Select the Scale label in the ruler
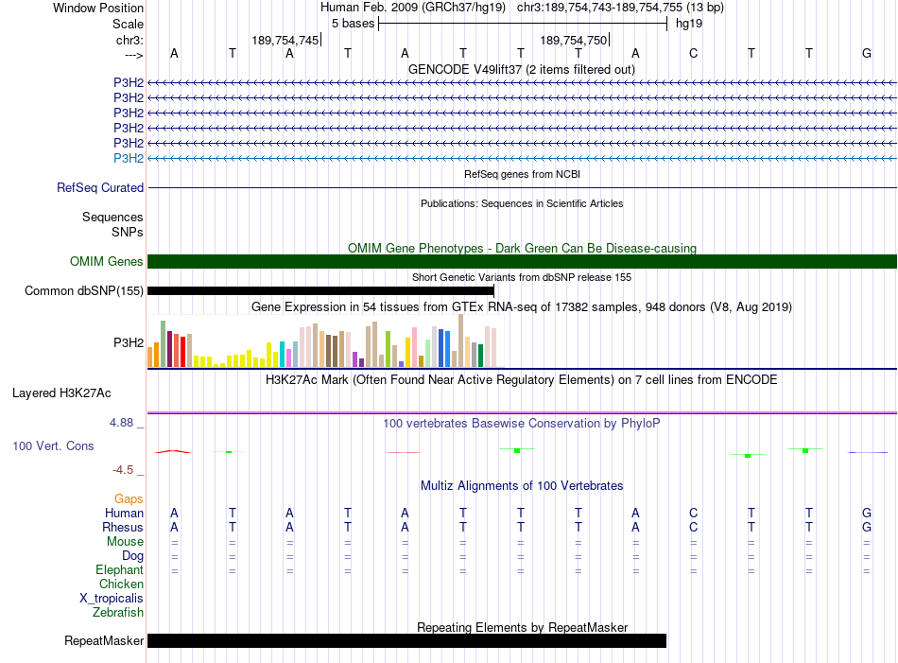 coord(128,24)
